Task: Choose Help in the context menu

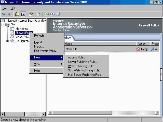Action: [46, 71]
